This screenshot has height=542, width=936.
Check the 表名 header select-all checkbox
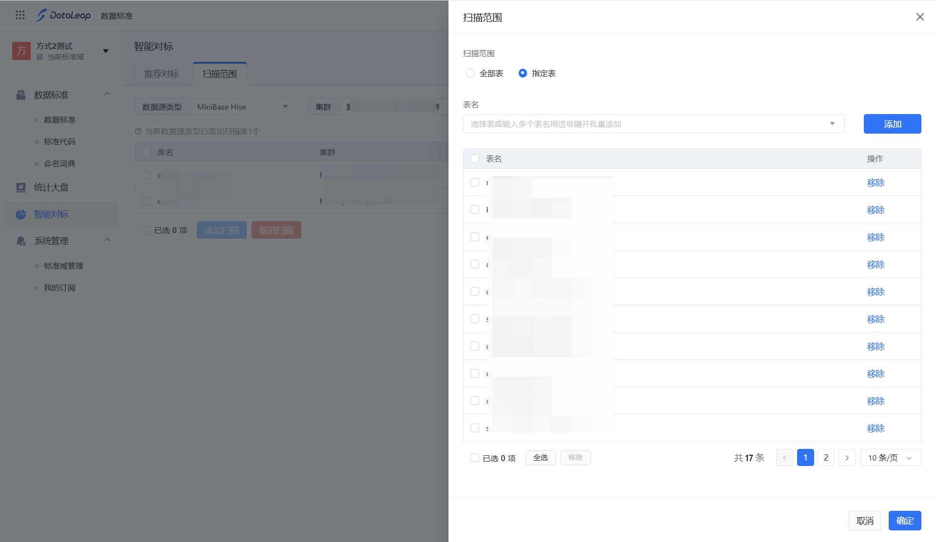point(475,159)
